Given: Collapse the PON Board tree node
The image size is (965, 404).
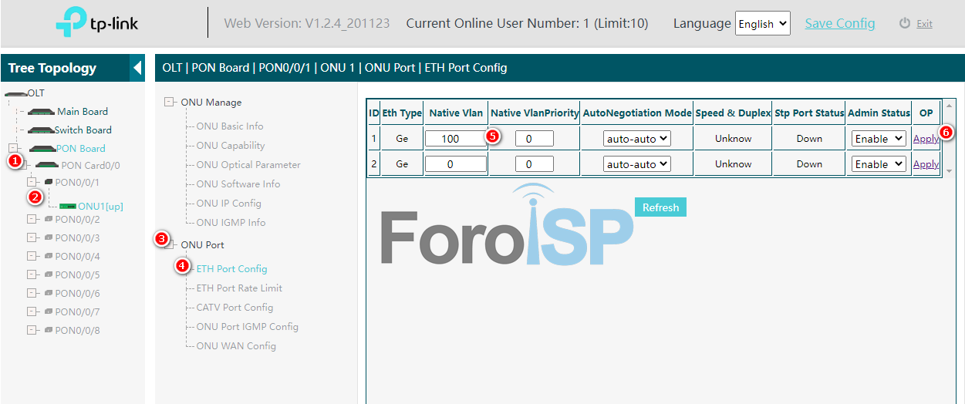Looking at the screenshot, I should (13, 148).
